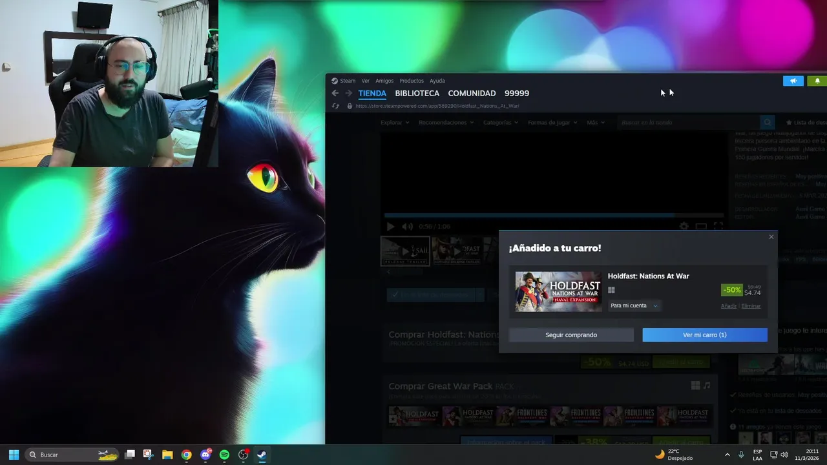This screenshot has width=827, height=465.
Task: Open the 'Ver' menu
Action: [x=366, y=81]
